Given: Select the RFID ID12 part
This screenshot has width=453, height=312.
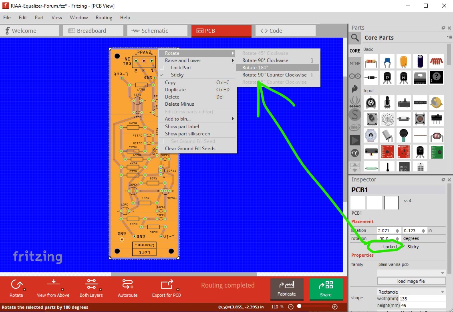Looking at the screenshot, I should 404,167.
